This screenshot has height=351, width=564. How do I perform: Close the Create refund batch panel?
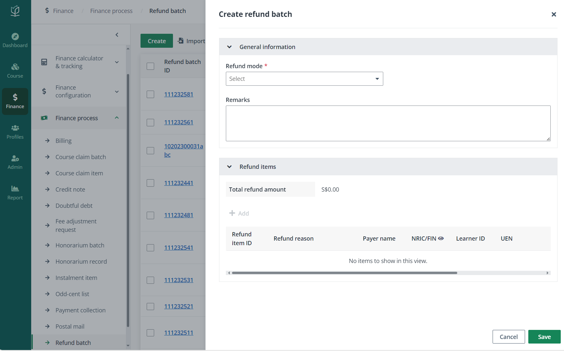click(554, 14)
